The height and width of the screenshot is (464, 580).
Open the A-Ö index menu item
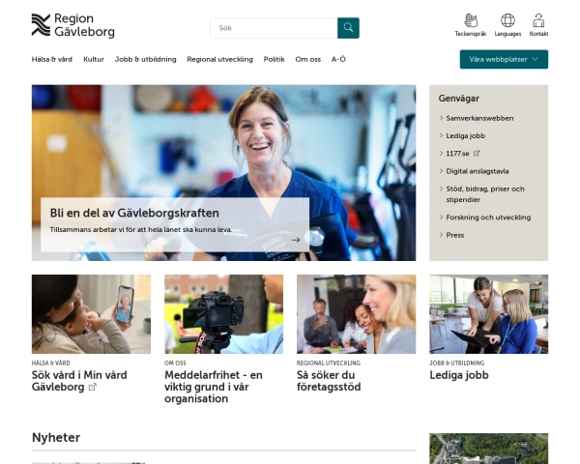click(x=339, y=59)
